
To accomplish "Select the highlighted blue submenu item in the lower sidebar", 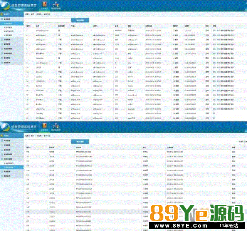I will click(12, 167).
